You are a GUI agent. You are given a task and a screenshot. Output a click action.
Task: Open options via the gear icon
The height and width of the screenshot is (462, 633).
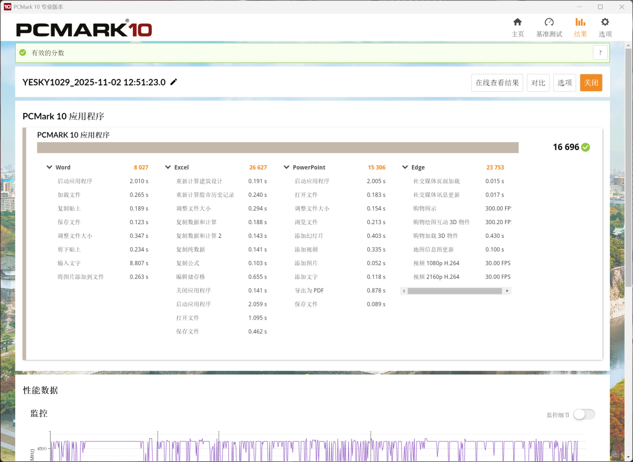(x=605, y=22)
